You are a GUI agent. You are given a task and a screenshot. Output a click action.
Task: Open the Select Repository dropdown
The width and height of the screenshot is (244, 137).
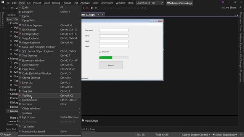pos(225,134)
